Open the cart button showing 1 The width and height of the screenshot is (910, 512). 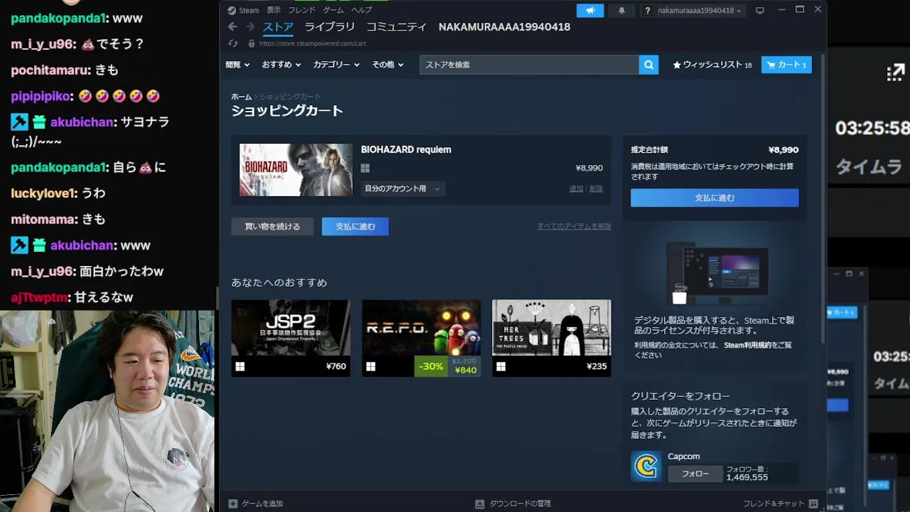pyautogui.click(x=786, y=65)
